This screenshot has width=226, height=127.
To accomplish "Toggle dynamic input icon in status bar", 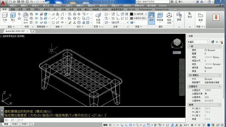I will [x=122, y=125].
